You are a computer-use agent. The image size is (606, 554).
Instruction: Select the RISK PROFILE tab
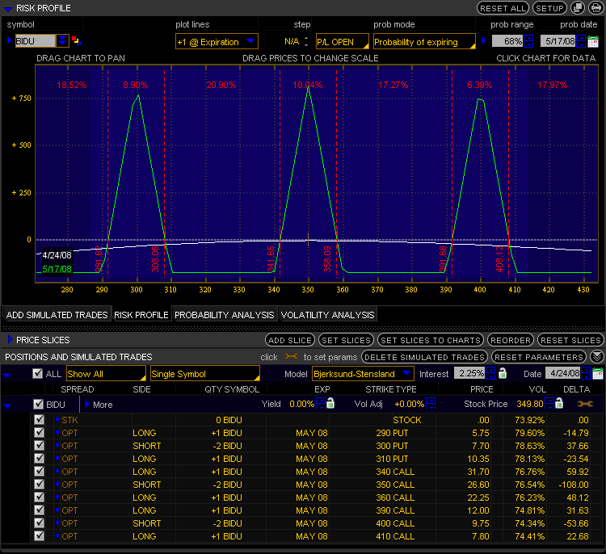point(141,315)
